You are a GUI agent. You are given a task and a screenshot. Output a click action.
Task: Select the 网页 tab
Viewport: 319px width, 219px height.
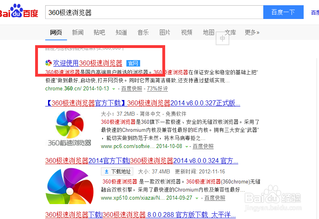(x=56, y=33)
